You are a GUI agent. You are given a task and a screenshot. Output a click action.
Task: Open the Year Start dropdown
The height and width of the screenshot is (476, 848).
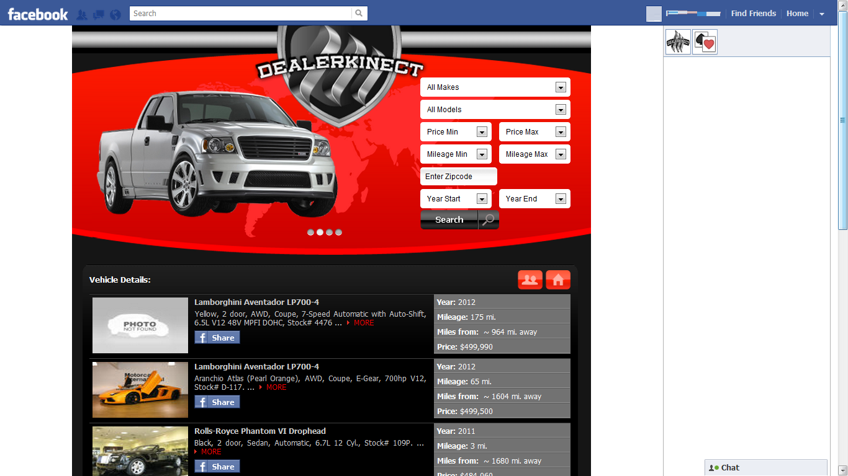456,199
